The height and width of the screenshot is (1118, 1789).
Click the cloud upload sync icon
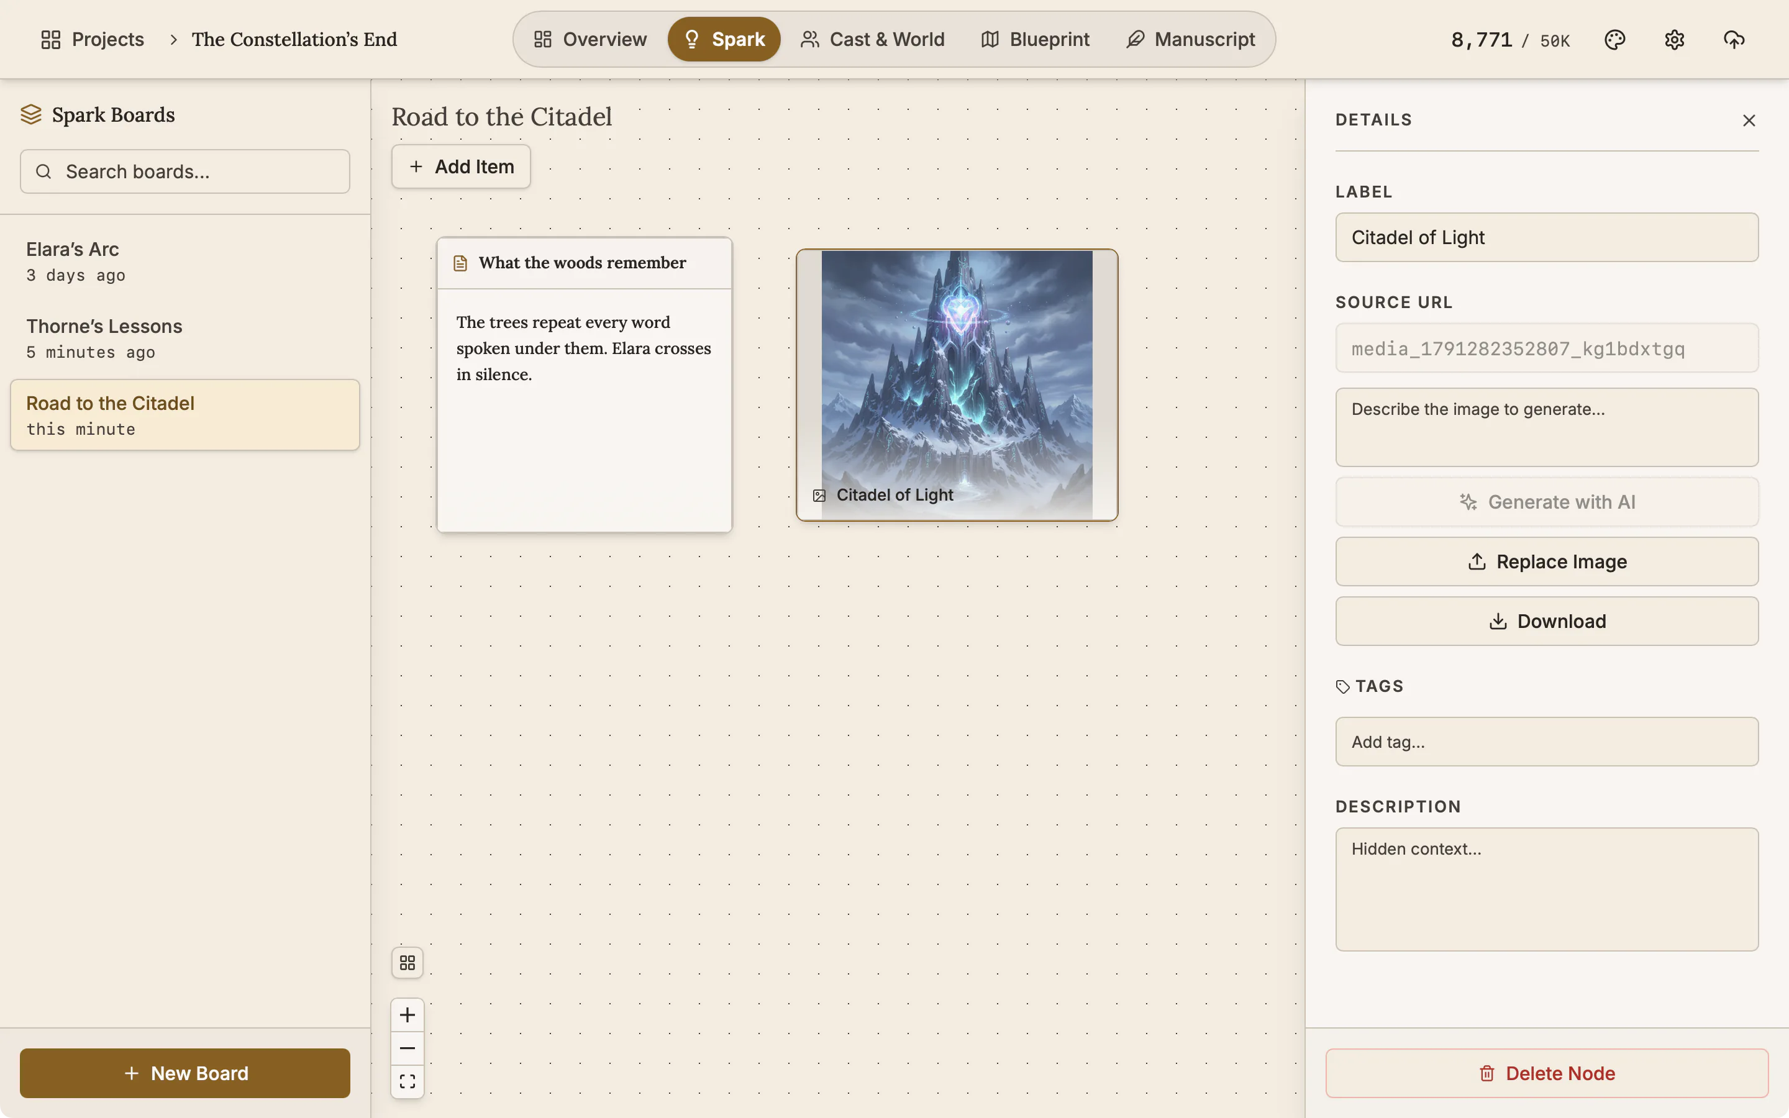1734,39
